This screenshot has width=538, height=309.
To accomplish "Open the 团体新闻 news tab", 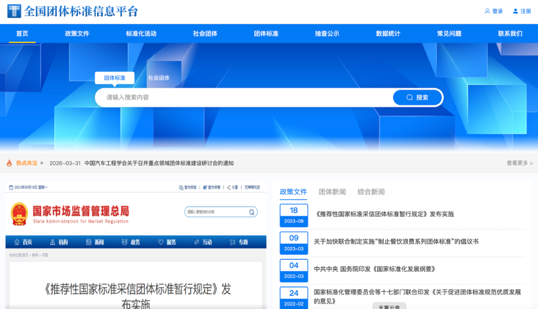I will tap(332, 192).
